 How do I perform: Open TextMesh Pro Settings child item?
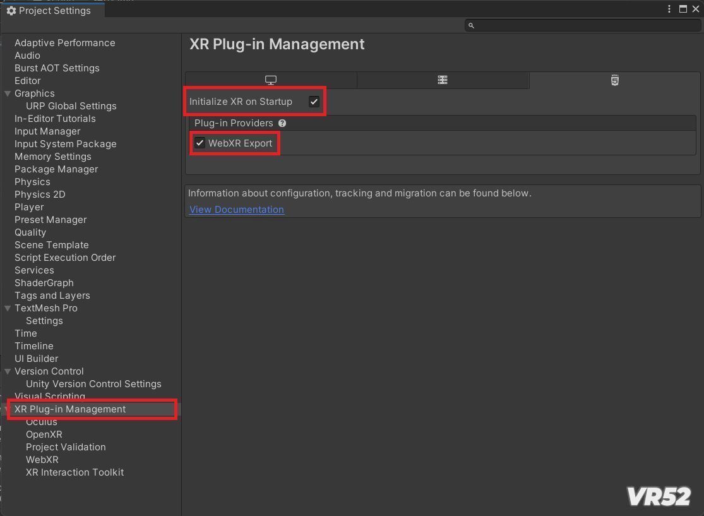(x=44, y=321)
